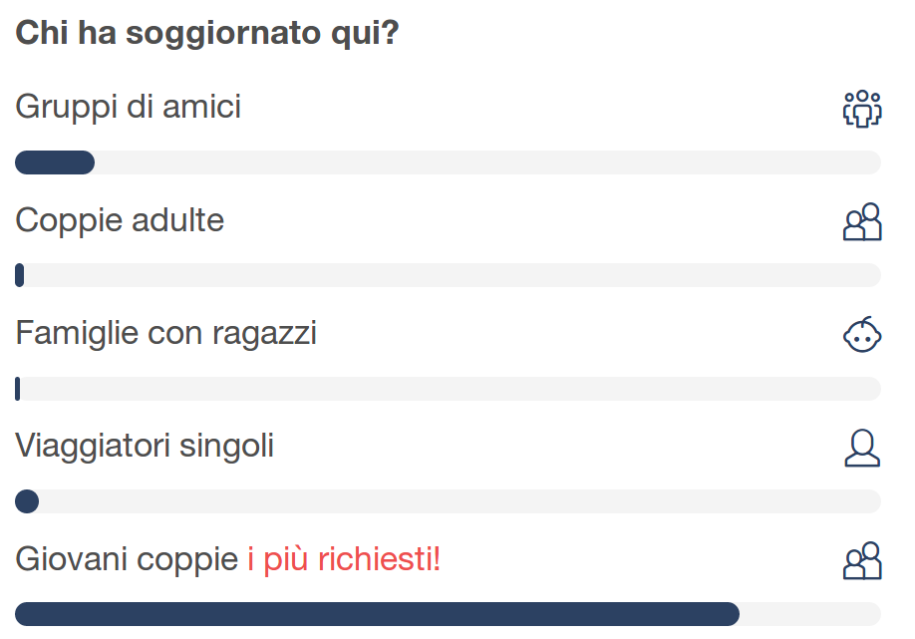Viewport: 915px width, 639px height.
Task: Select the Famiglie con ragazzi label
Action: [165, 334]
